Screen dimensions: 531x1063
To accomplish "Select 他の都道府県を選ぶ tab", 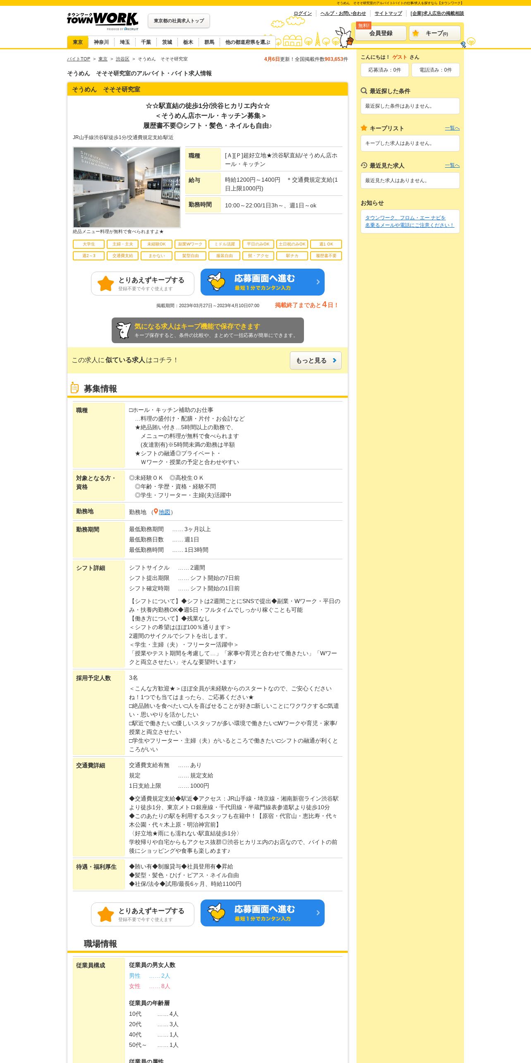I will [x=247, y=42].
